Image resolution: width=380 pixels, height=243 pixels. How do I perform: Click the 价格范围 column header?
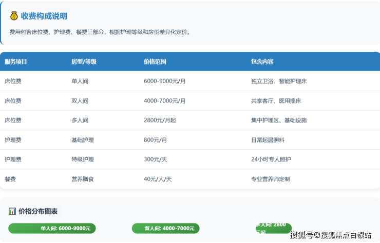tap(155, 62)
